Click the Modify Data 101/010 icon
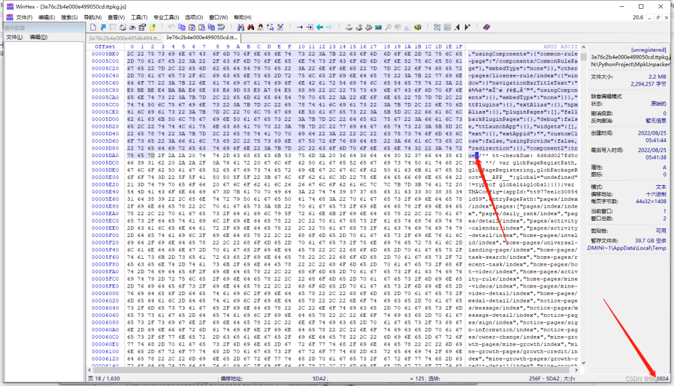This screenshot has height=386, width=674. (221, 27)
